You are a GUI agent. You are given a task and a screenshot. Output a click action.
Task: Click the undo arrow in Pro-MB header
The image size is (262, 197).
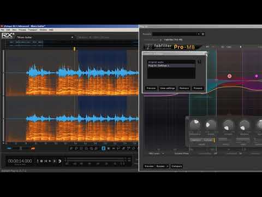207,47
